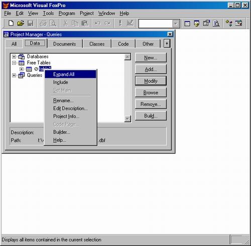Click the Undo arrow icon
The height and width of the screenshot is (246, 251).
pyautogui.click(x=98, y=23)
